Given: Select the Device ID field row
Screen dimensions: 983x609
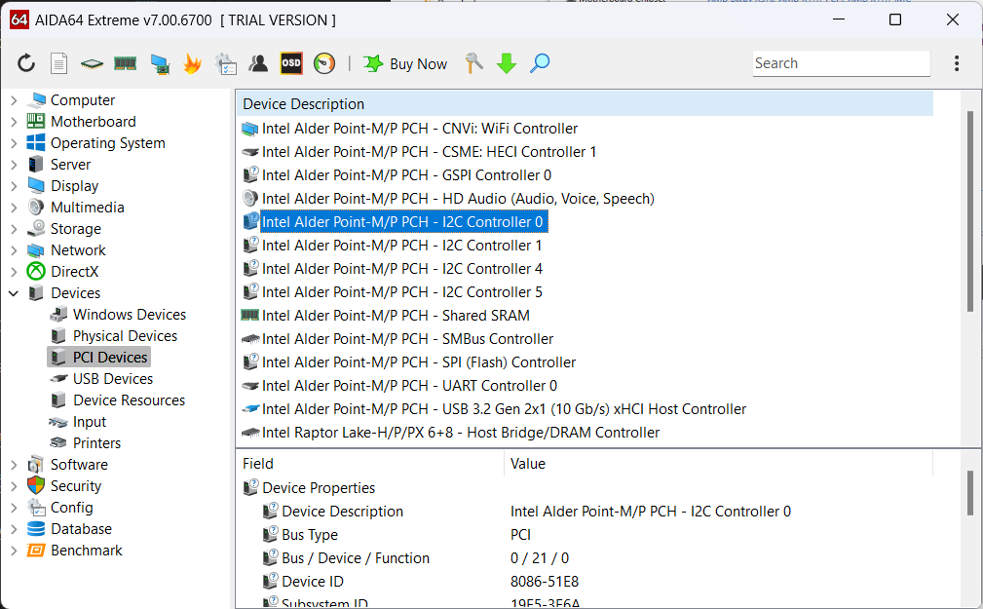Looking at the screenshot, I should point(312,582).
